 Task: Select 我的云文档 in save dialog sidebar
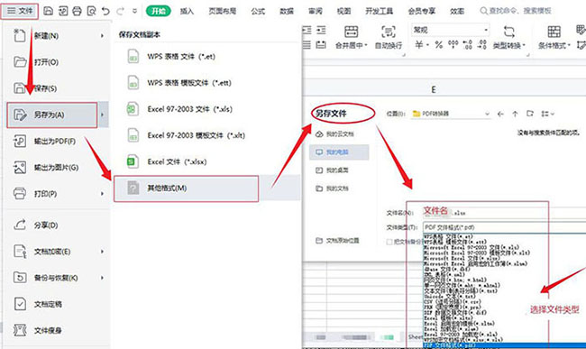click(339, 134)
